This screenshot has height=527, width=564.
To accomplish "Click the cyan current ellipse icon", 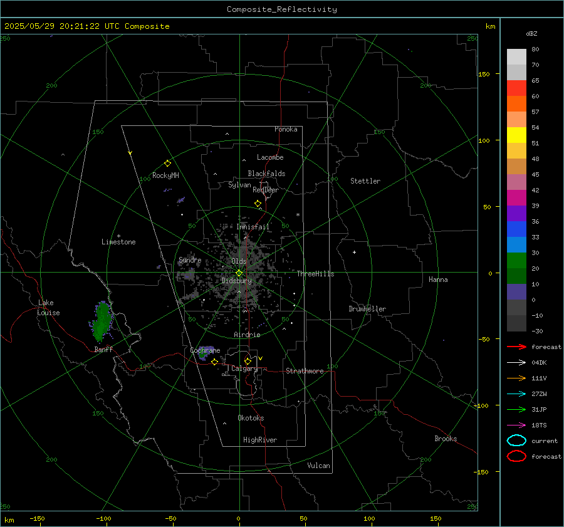I will click(516, 441).
